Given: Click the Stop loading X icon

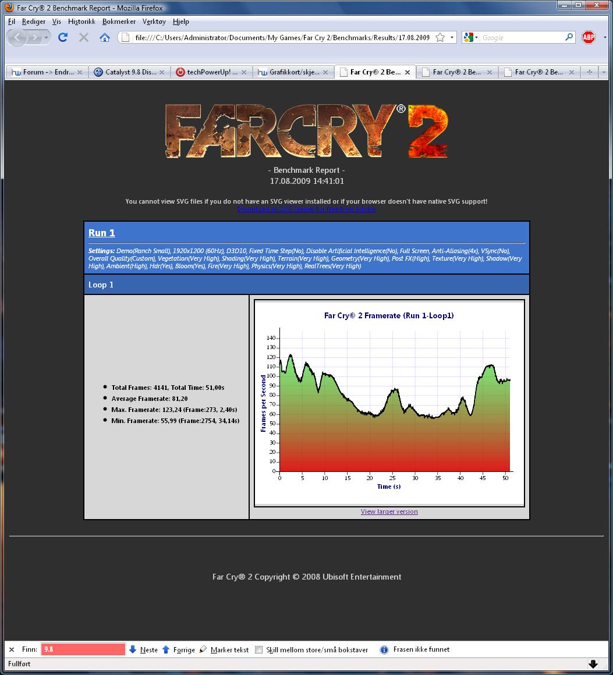Looking at the screenshot, I should pyautogui.click(x=84, y=37).
